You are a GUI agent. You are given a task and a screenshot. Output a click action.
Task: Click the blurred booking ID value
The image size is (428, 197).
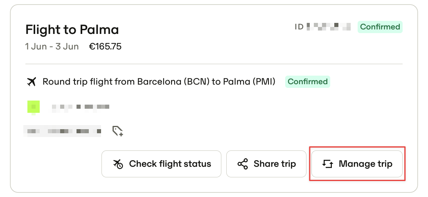[329, 27]
